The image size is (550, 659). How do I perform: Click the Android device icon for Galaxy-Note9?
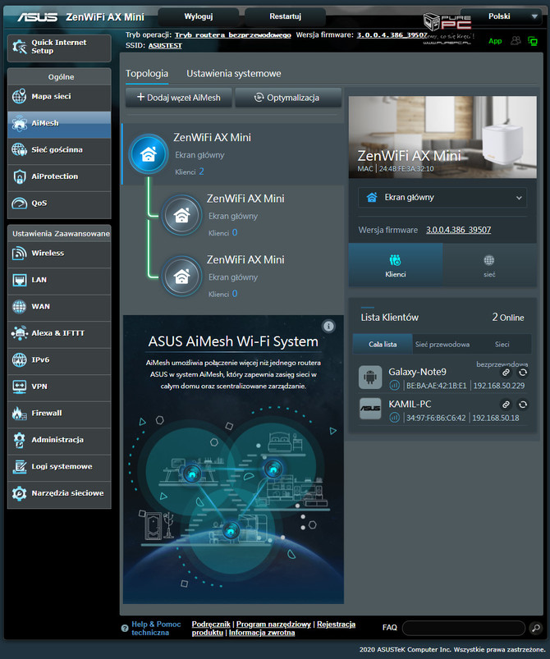(x=370, y=377)
